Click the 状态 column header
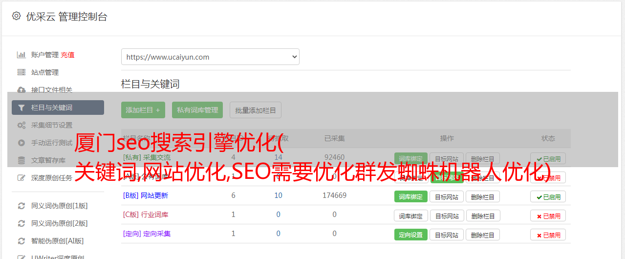This screenshot has height=259, width=625. click(x=548, y=138)
